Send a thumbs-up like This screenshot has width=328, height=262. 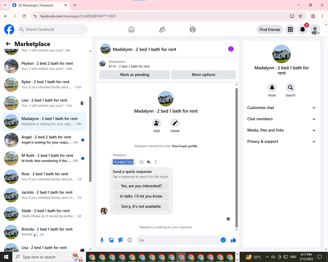233,240
